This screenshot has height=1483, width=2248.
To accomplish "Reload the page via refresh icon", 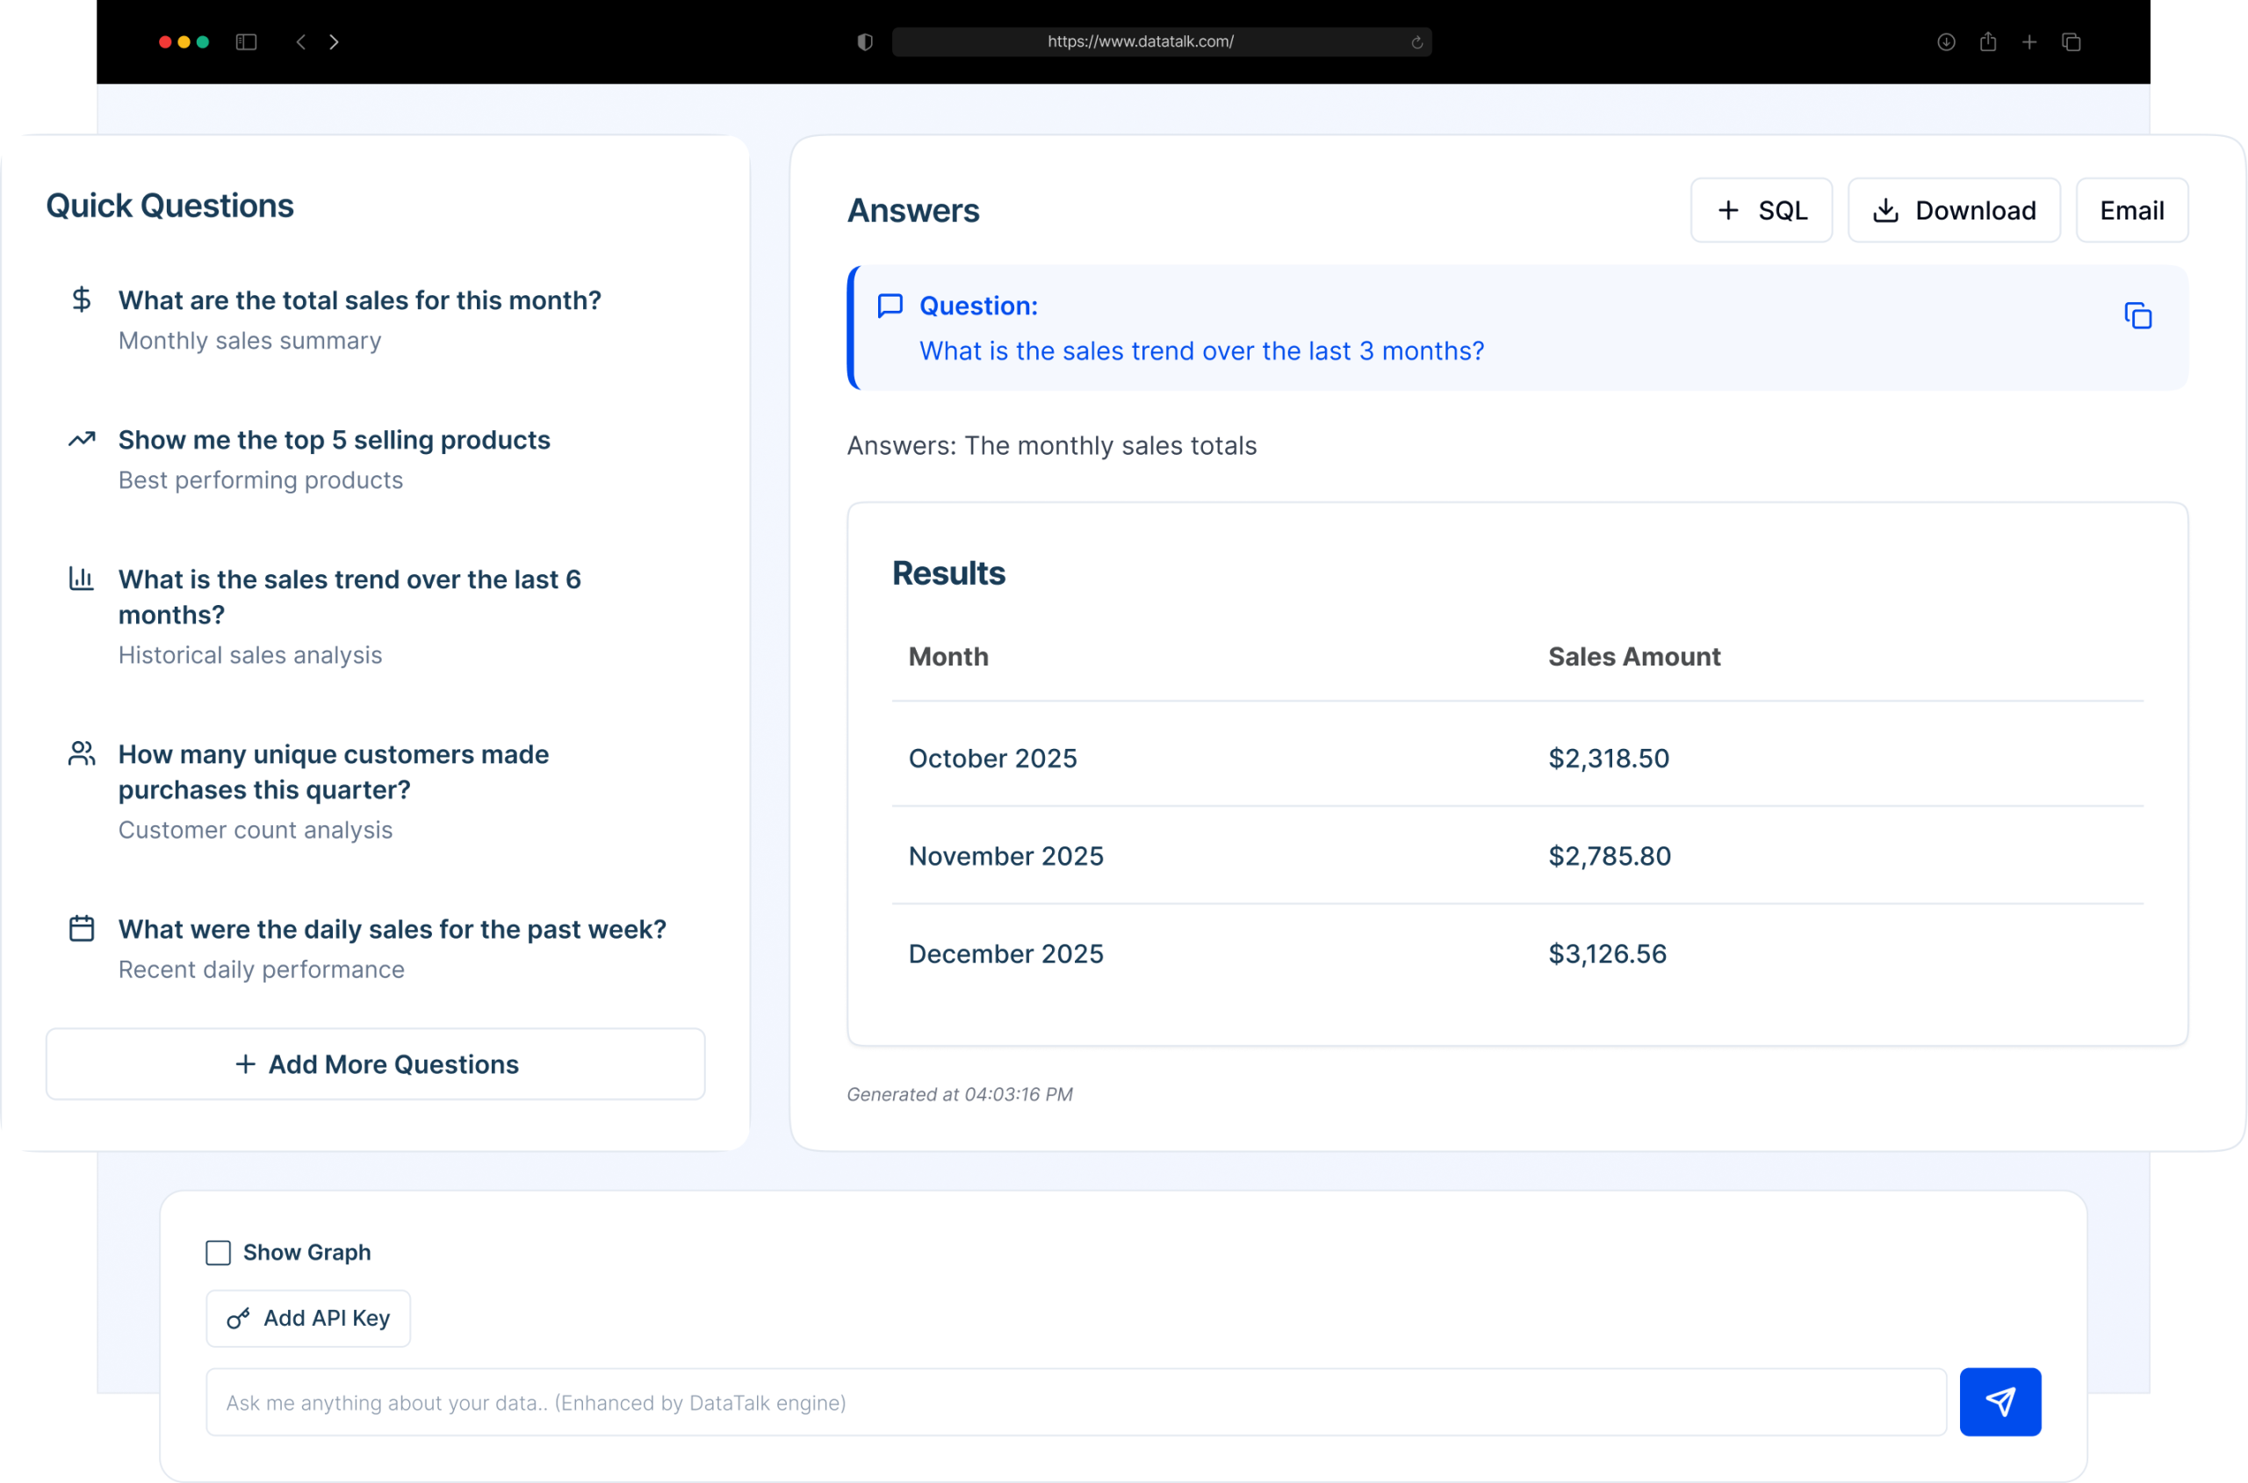I will point(1416,41).
